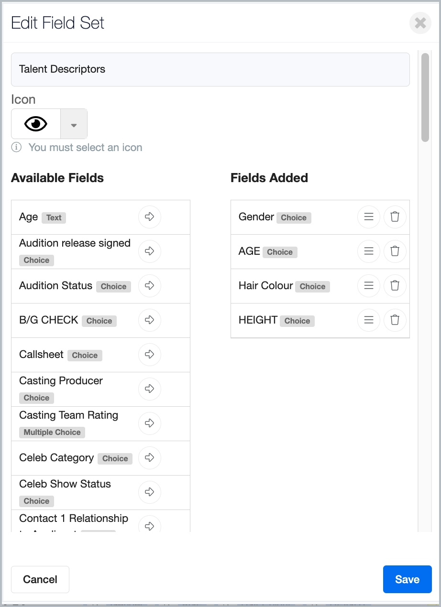Remove HEIGHT field using trash icon
Viewport: 441px width, 607px height.
coord(395,320)
